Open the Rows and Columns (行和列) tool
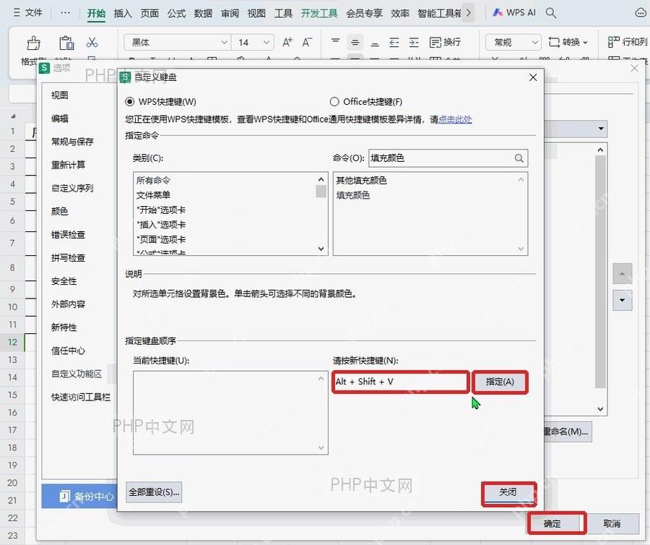 pos(627,42)
